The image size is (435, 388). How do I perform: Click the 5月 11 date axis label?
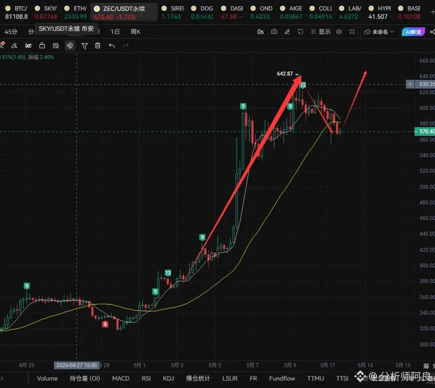[x=328, y=365]
